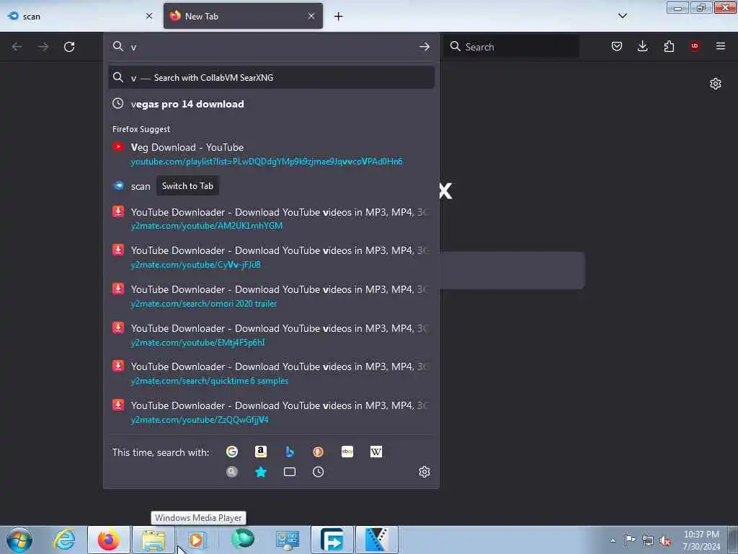Image resolution: width=738 pixels, height=554 pixels.
Task: Search this time with DuckDuckGo
Action: tap(318, 452)
